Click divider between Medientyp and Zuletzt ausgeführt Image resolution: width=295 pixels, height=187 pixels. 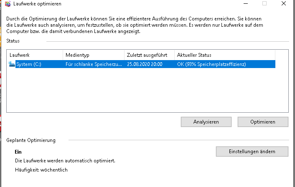point(124,55)
